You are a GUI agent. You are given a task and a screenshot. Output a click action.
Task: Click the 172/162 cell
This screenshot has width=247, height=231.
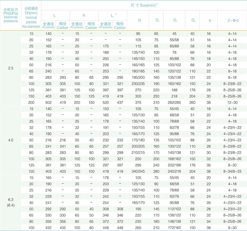coord(174,228)
